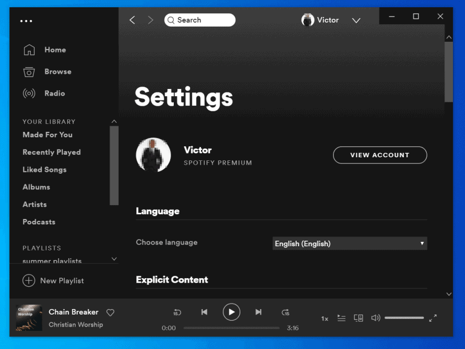Open the play queue icon

click(x=341, y=318)
